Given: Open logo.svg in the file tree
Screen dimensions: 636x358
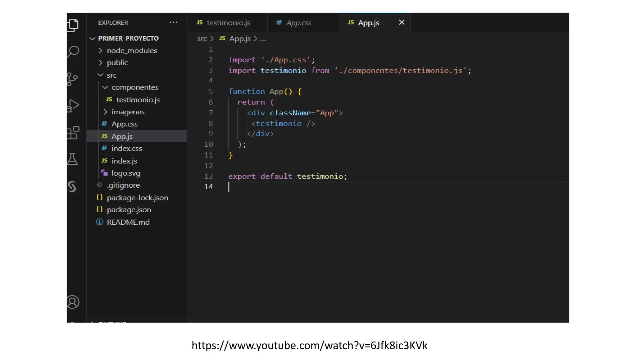Looking at the screenshot, I should tap(137, 173).
